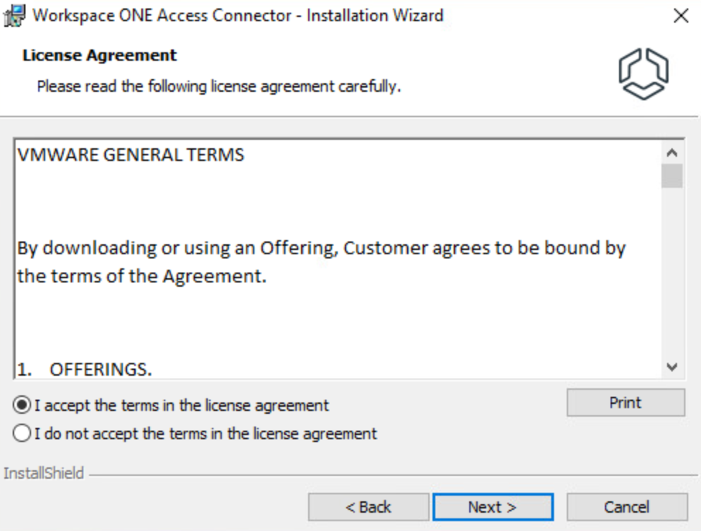
Task: Click the license scrollbar down arrow
Action: 672,367
